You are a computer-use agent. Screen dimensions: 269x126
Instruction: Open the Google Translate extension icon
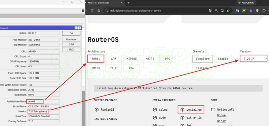[237, 11]
